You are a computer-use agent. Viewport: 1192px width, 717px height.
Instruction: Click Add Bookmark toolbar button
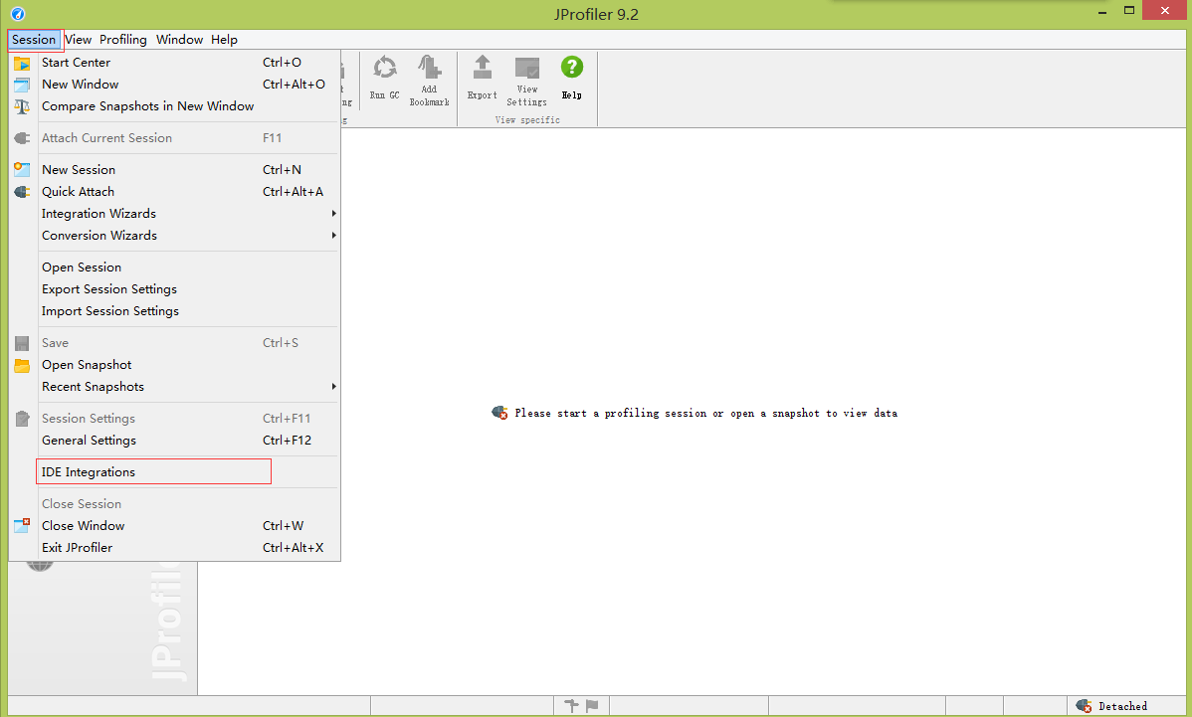[430, 81]
